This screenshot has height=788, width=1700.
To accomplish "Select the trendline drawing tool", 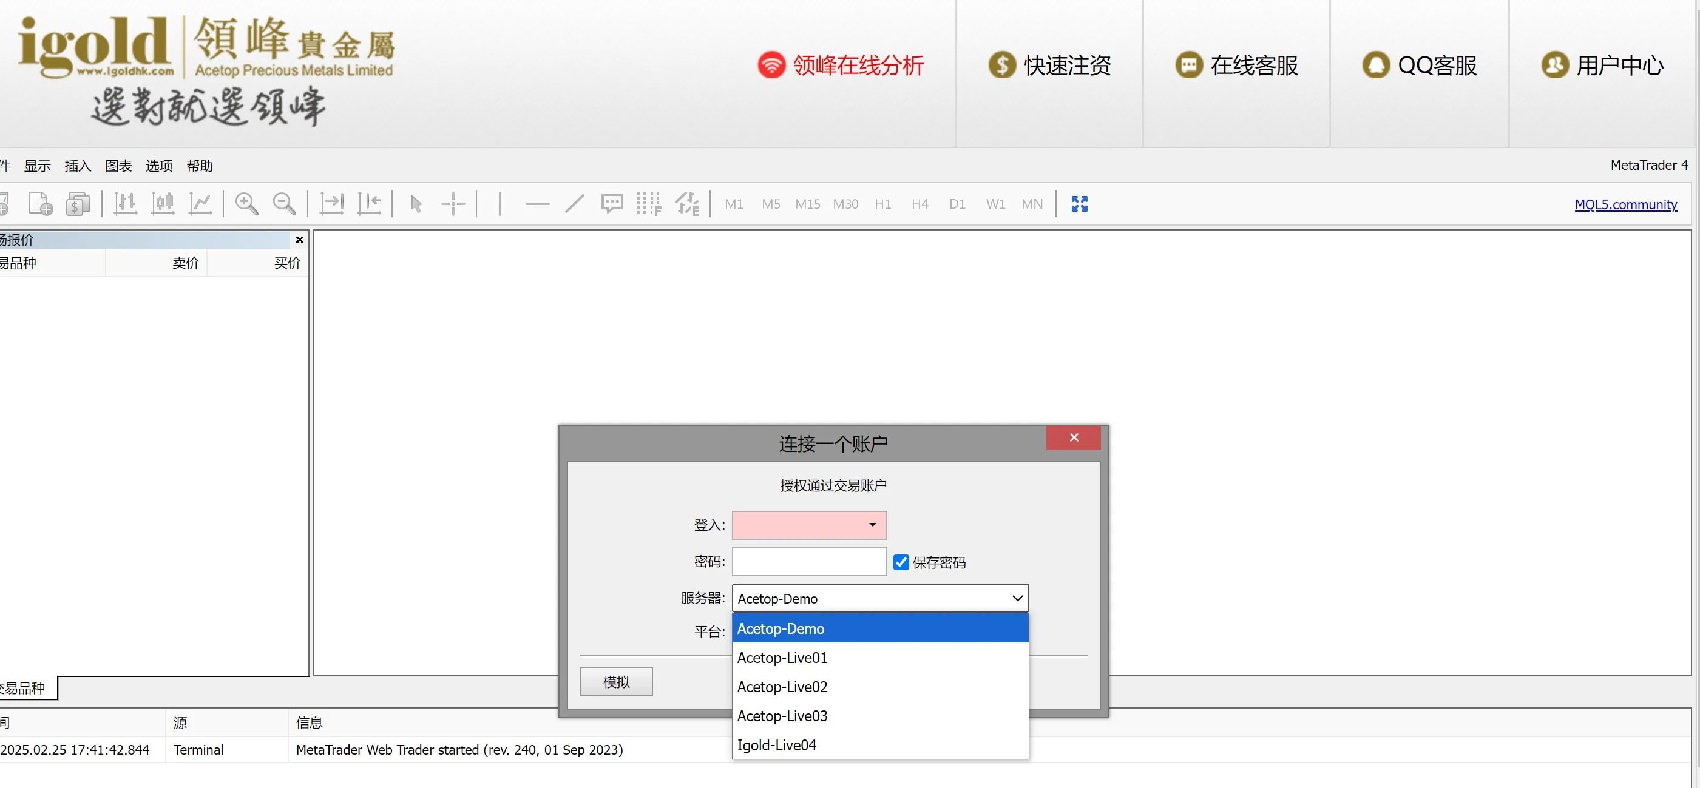I will pos(575,204).
